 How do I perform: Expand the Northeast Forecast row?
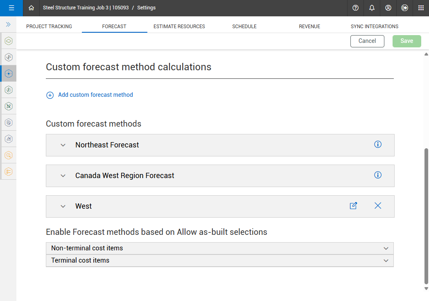click(63, 145)
